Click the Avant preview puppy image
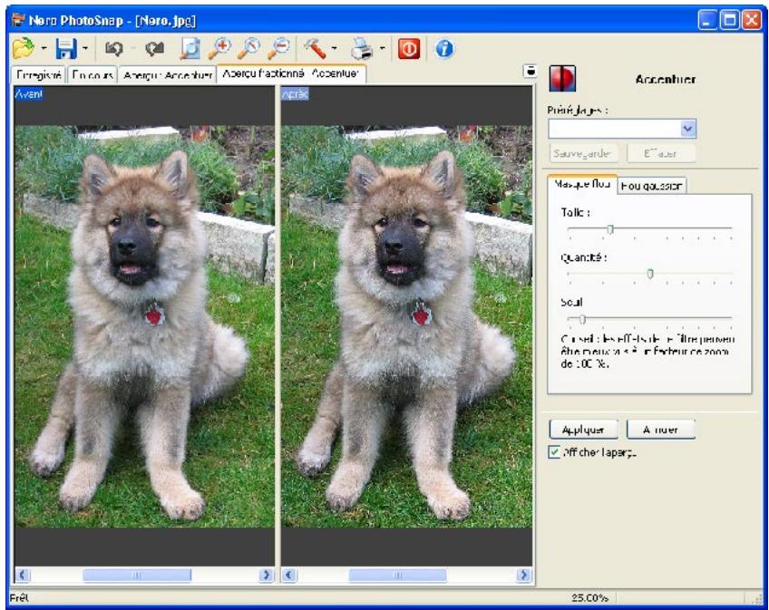The height and width of the screenshot is (610, 769). click(x=144, y=326)
